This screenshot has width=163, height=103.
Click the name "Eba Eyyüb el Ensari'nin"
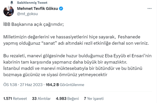[128, 56]
